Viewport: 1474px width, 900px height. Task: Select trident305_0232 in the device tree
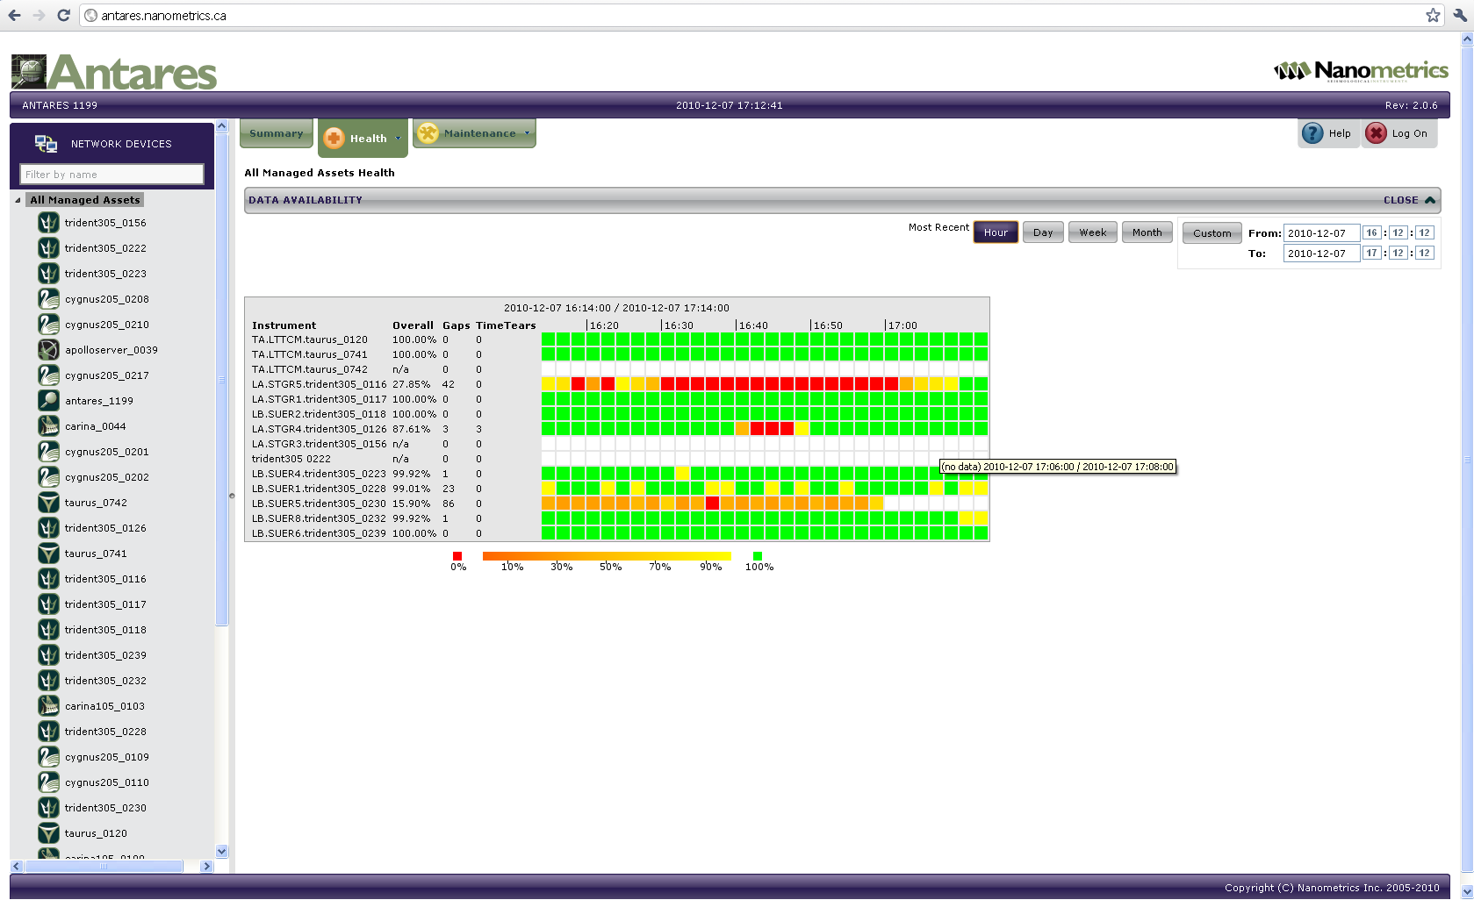pos(105,681)
